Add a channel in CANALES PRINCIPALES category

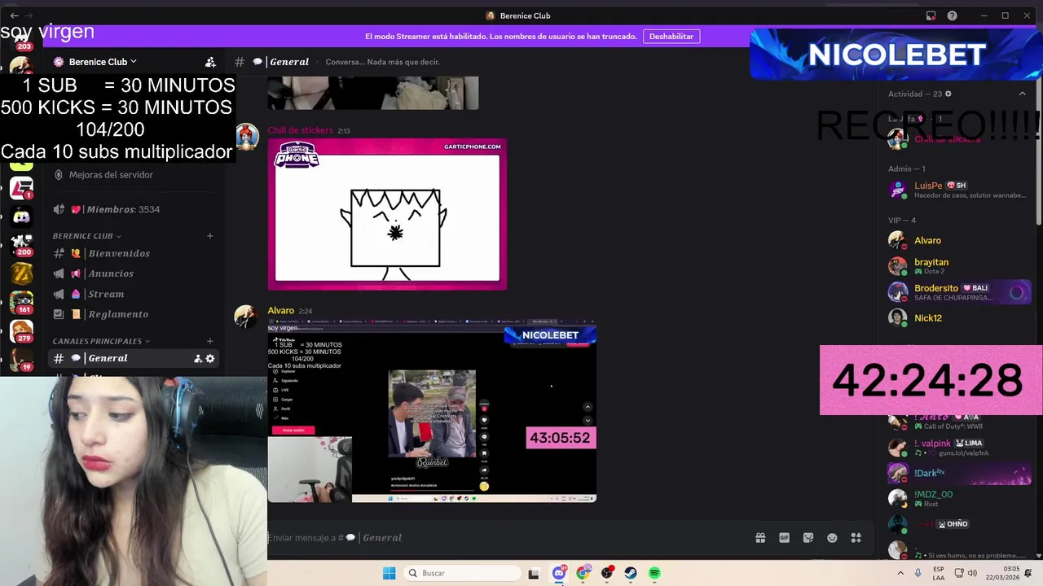click(209, 341)
